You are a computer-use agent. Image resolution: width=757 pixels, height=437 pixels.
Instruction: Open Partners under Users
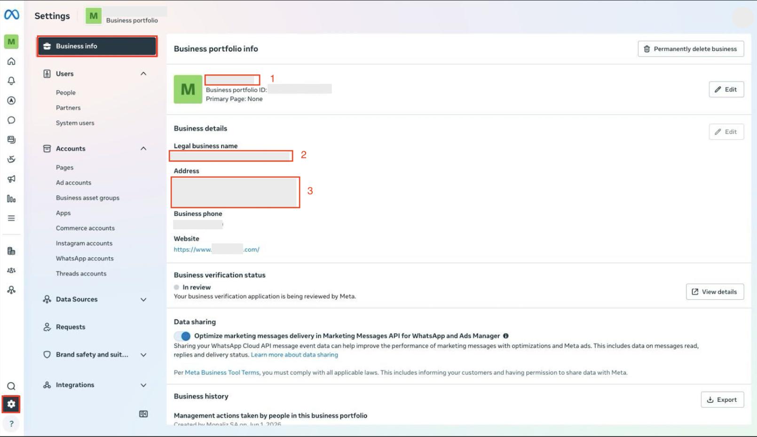point(68,108)
